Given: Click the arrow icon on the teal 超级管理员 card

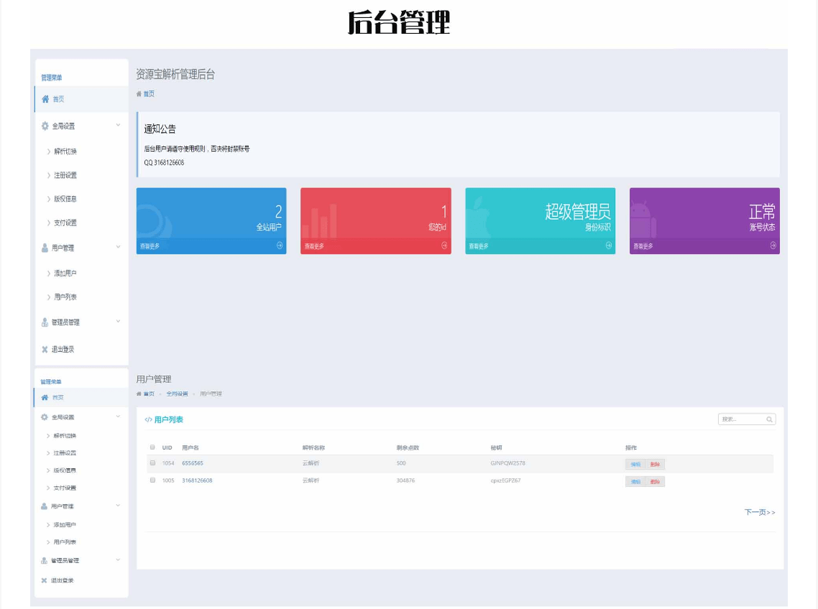Looking at the screenshot, I should (x=609, y=246).
